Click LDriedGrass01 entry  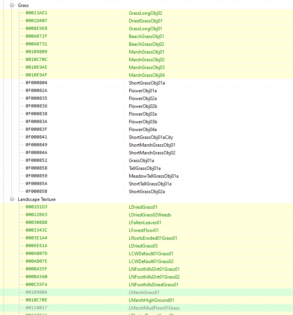coord(143,207)
